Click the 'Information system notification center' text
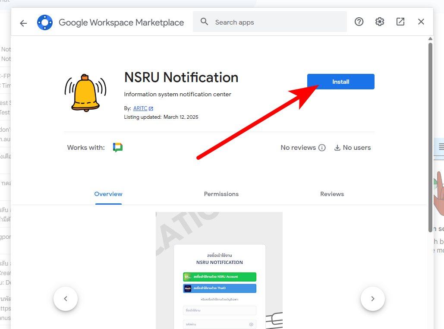This screenshot has width=444, height=329. [x=177, y=94]
